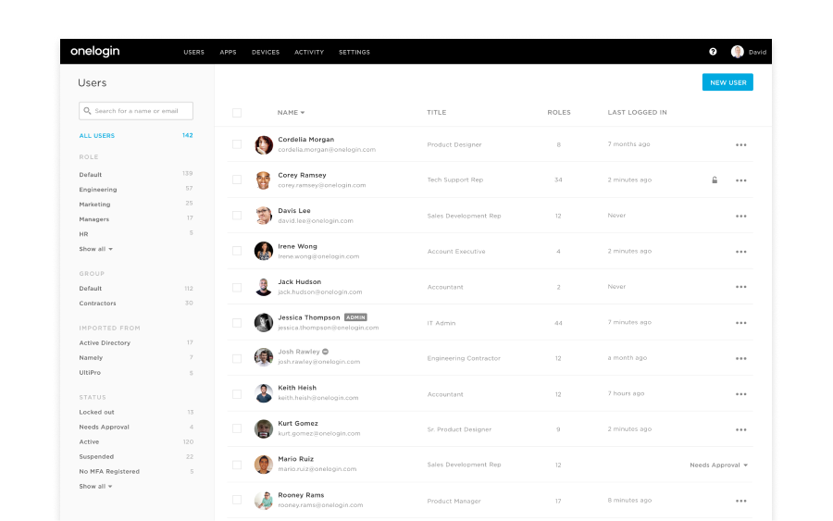Open more options for Josh Rawley
833x521 pixels.
point(741,358)
